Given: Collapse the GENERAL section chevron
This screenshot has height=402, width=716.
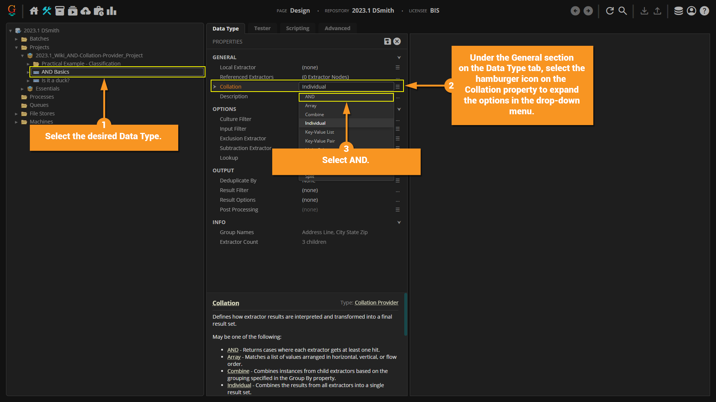Looking at the screenshot, I should [399, 57].
